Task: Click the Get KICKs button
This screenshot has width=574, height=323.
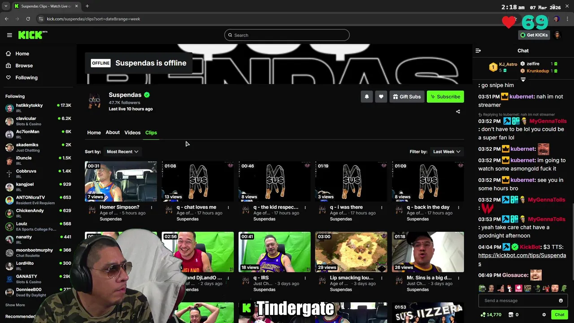Action: 534,35
